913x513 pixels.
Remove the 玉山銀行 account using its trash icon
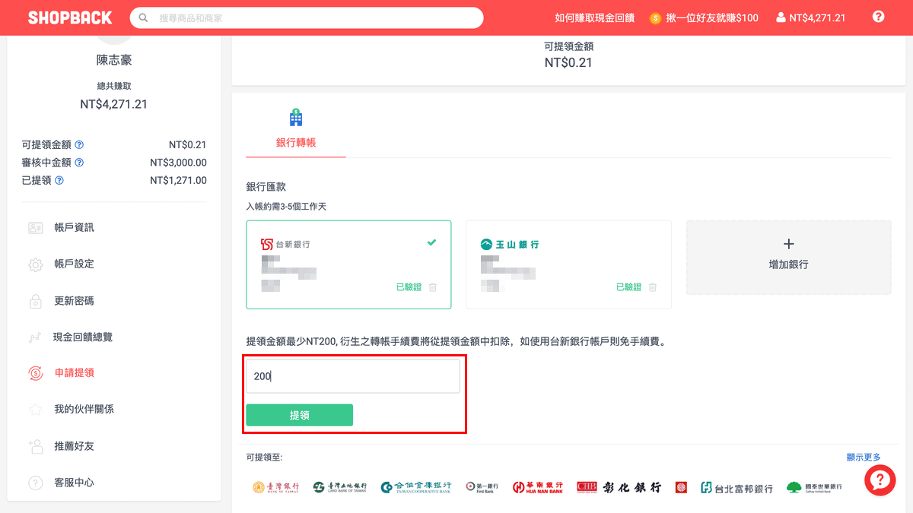point(652,287)
